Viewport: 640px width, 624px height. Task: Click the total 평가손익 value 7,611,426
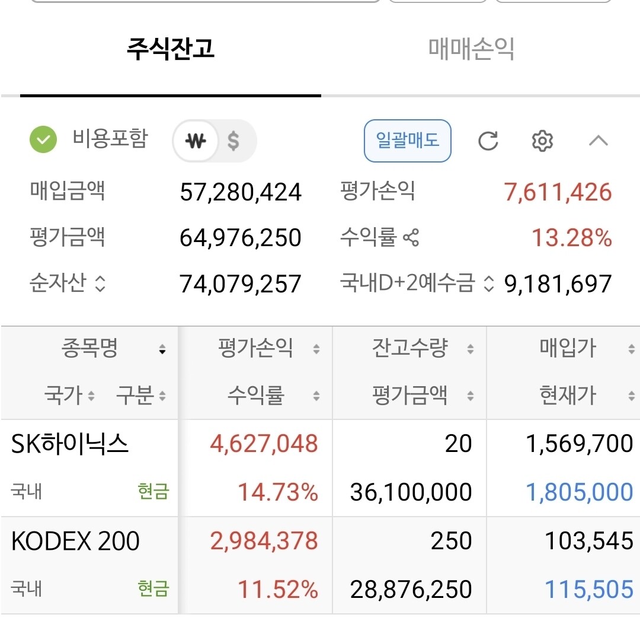click(x=558, y=192)
